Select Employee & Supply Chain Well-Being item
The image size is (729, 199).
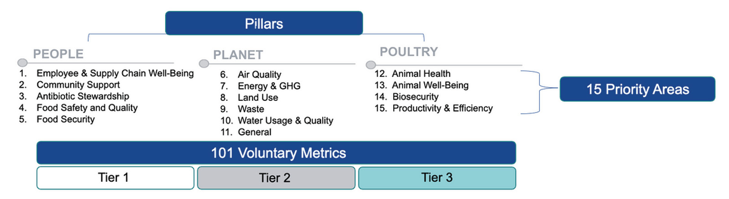pos(115,73)
